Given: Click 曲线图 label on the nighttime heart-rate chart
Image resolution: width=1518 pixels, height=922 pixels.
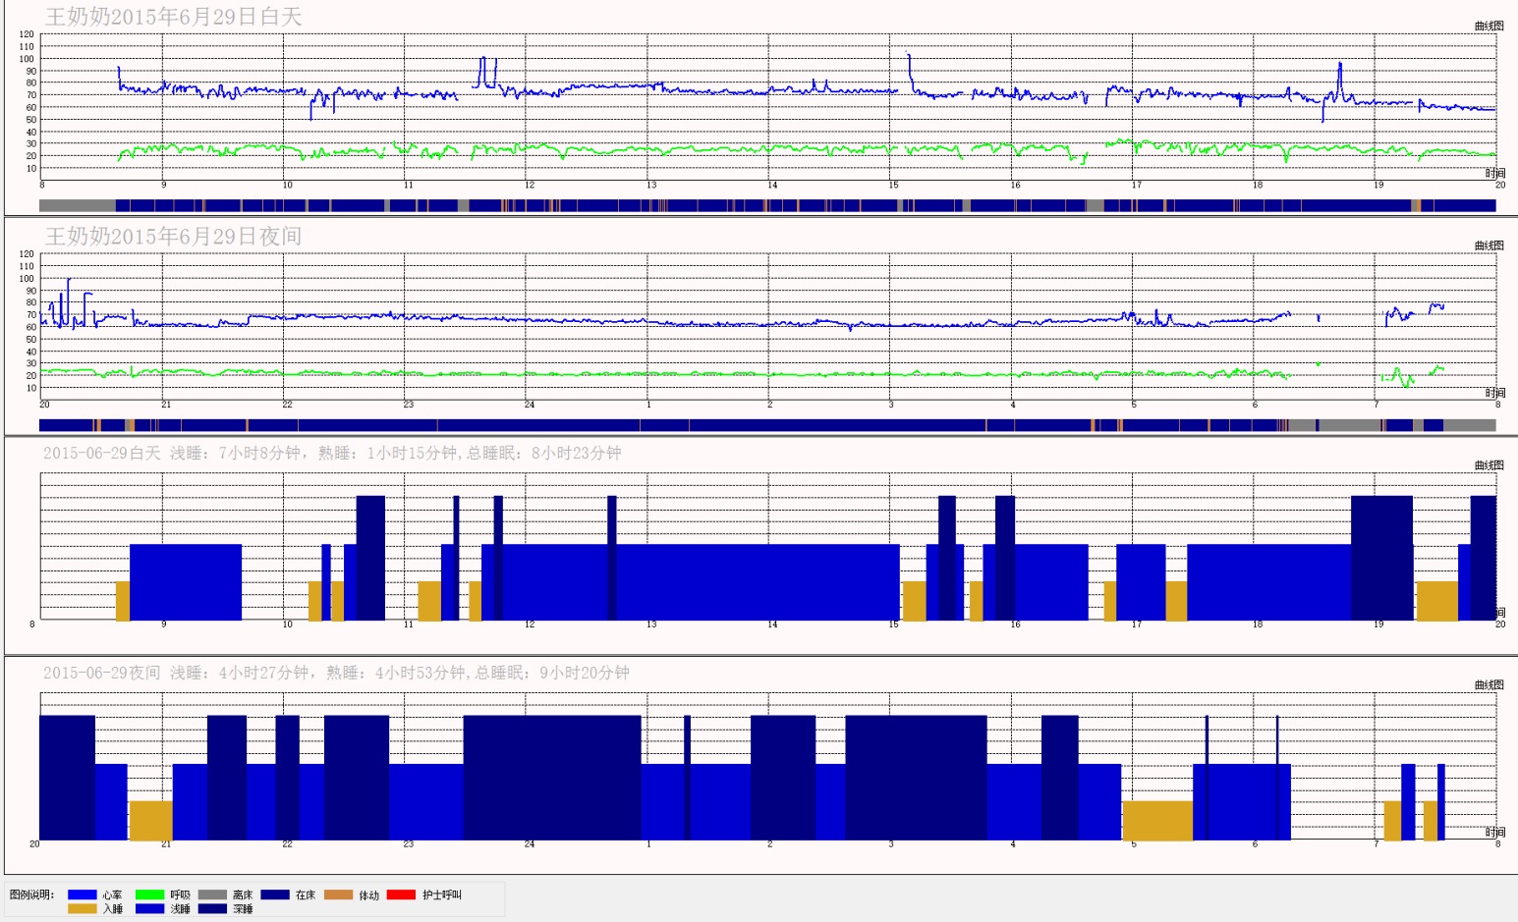Looking at the screenshot, I should pos(1489,245).
